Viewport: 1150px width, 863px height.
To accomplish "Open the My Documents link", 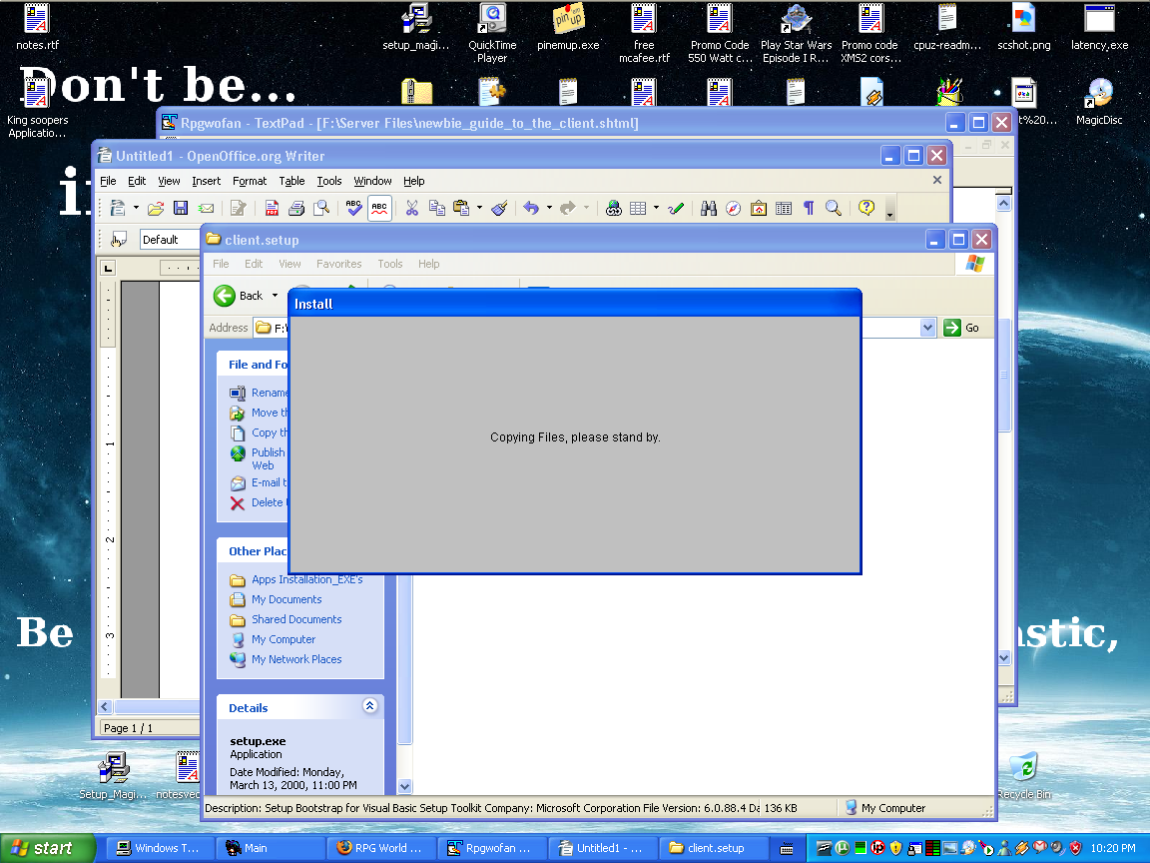I will [x=287, y=599].
